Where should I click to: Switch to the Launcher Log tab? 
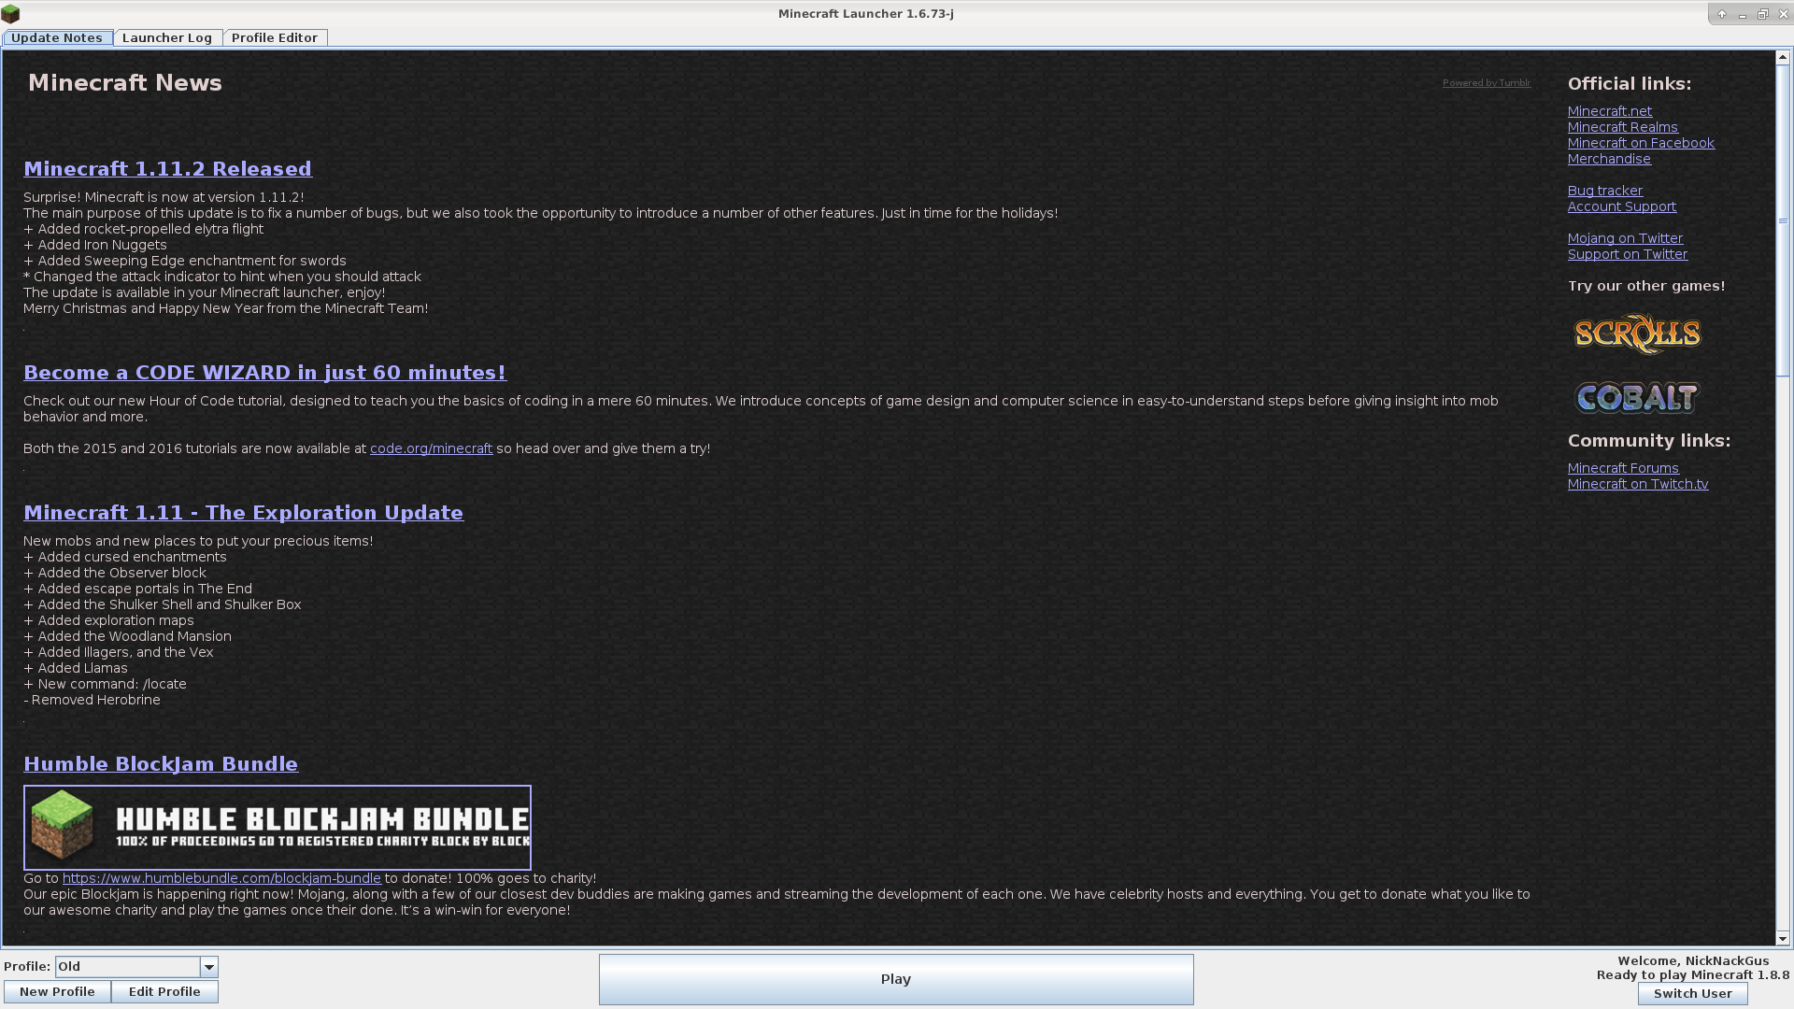click(166, 37)
